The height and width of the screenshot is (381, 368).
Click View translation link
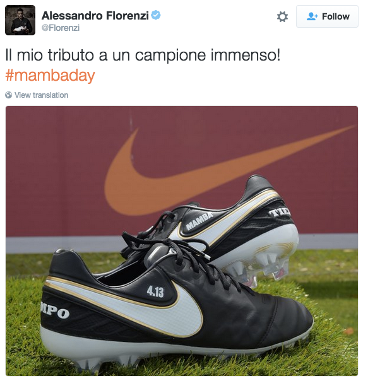(42, 95)
